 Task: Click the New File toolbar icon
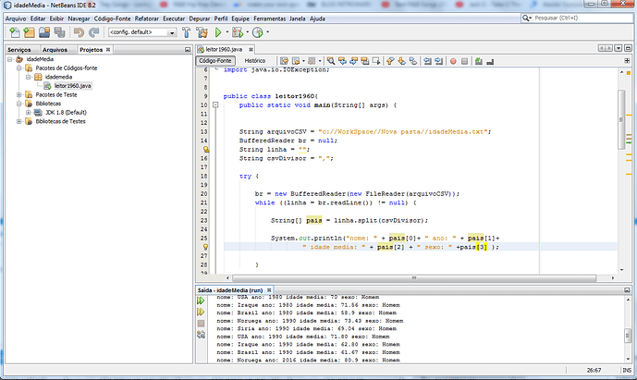point(15,32)
